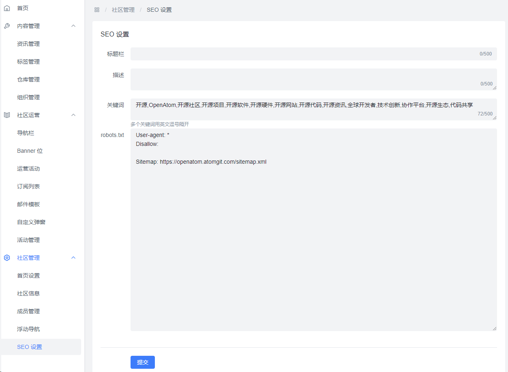This screenshot has width=508, height=372.
Task: Click the gear icon for 社区管理
Action: (7, 258)
